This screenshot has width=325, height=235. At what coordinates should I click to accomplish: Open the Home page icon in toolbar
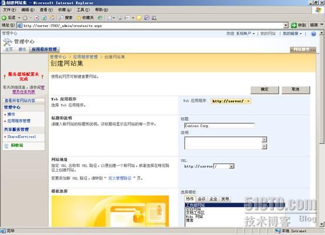52,18
